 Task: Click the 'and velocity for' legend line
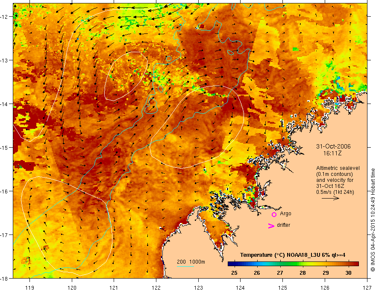click(x=335, y=180)
